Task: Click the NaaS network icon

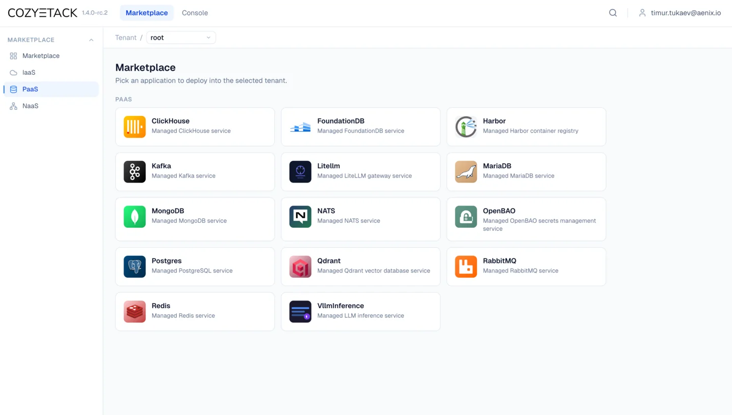Action: click(x=13, y=106)
